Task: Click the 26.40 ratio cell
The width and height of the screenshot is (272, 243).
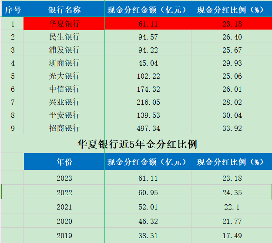Action: point(232,37)
